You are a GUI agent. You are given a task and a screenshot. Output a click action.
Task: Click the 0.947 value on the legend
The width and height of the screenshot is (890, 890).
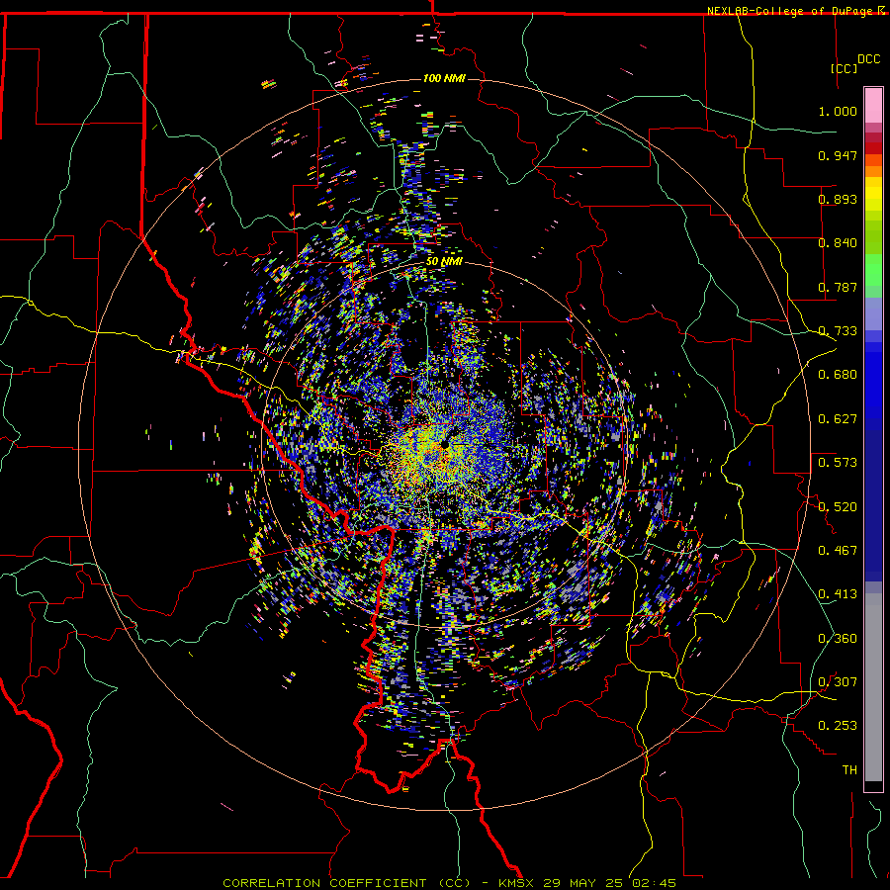tap(838, 155)
